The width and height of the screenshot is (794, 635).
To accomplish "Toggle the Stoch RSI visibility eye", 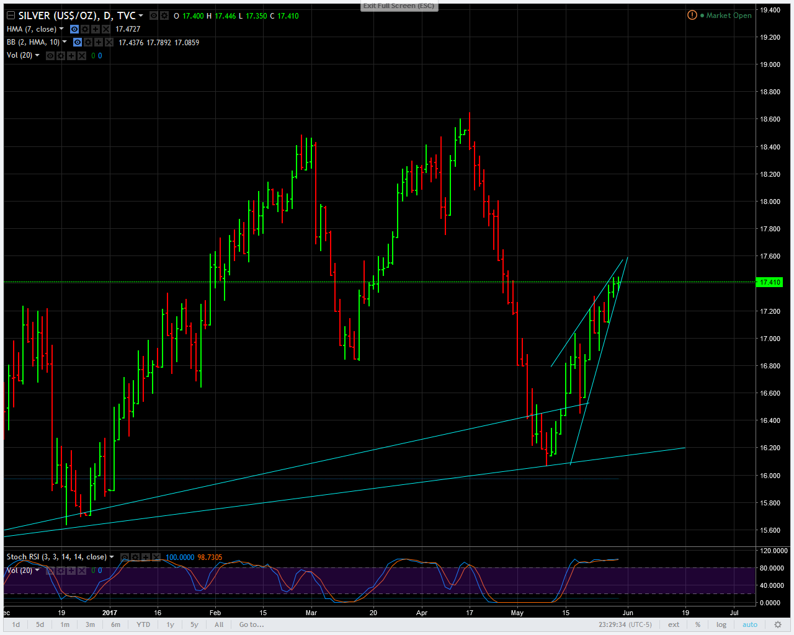I will tap(125, 557).
